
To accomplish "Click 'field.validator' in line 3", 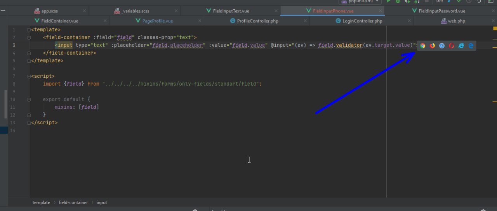I will pos(340,45).
